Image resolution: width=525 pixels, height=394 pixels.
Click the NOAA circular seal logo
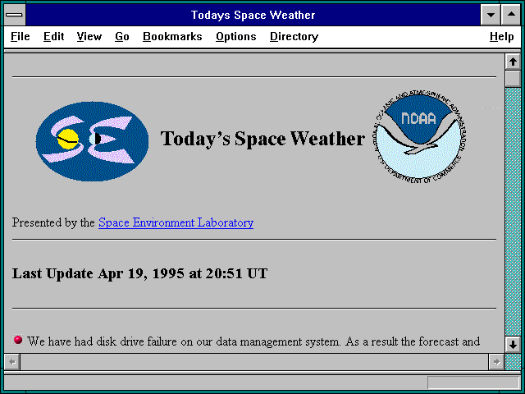[420, 137]
